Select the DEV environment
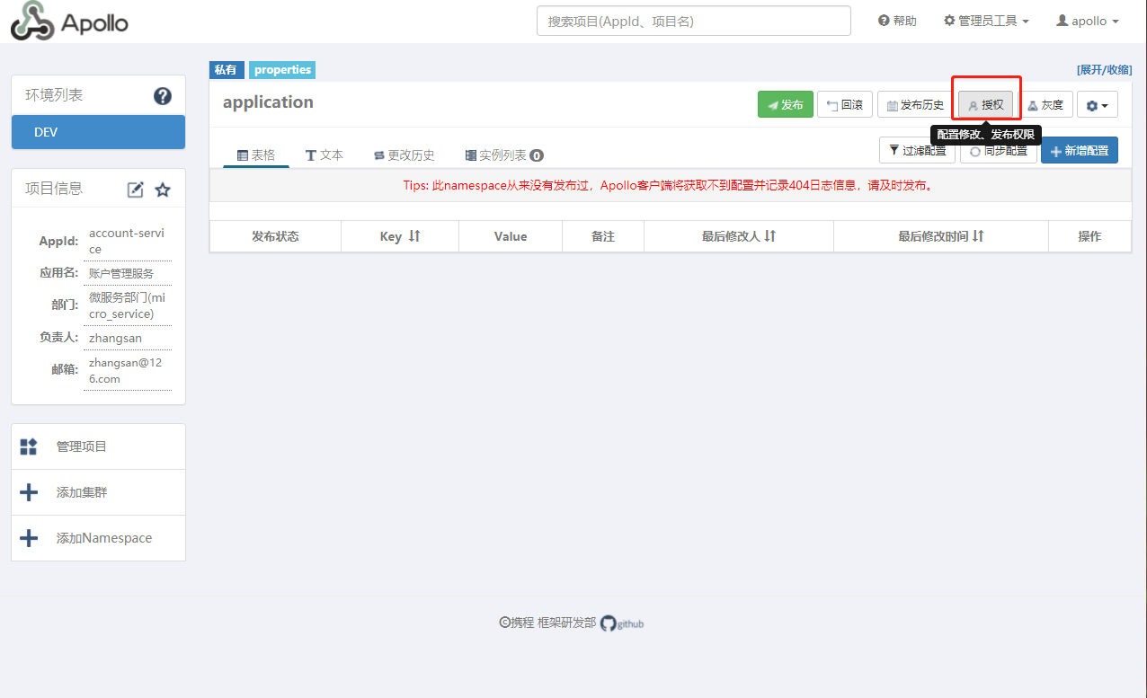Image resolution: width=1147 pixels, height=698 pixels. click(x=98, y=132)
